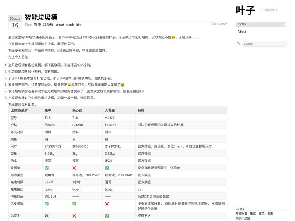
Task: Focus the Search input field
Action: point(264,44)
